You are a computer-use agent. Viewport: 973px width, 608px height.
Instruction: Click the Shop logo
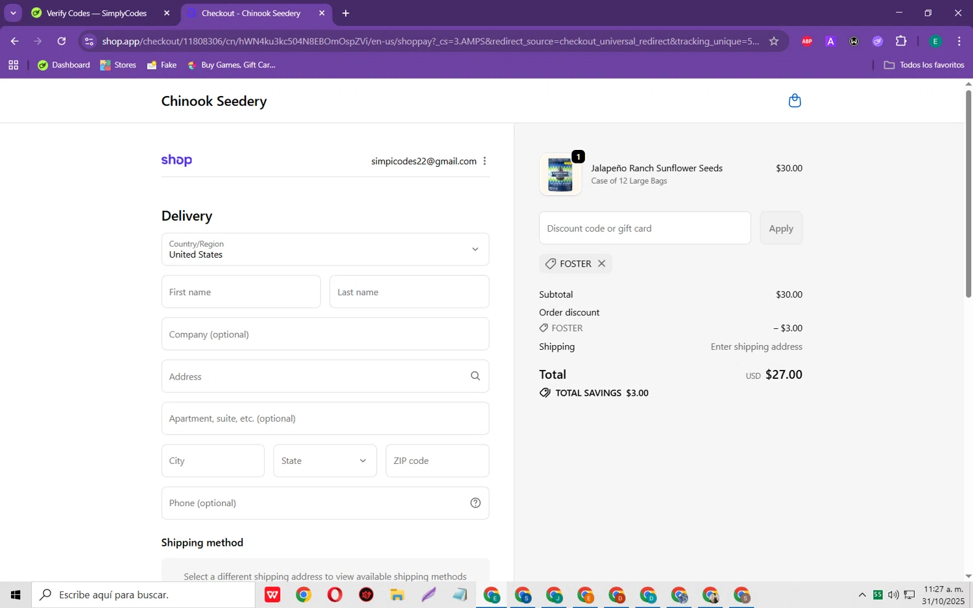point(176,160)
